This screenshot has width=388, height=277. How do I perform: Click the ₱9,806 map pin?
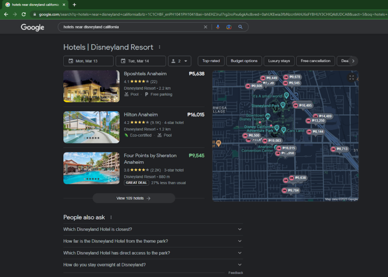(254, 86)
